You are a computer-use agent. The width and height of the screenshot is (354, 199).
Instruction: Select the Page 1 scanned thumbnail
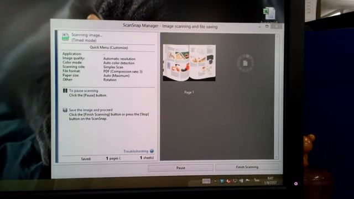pos(189,62)
